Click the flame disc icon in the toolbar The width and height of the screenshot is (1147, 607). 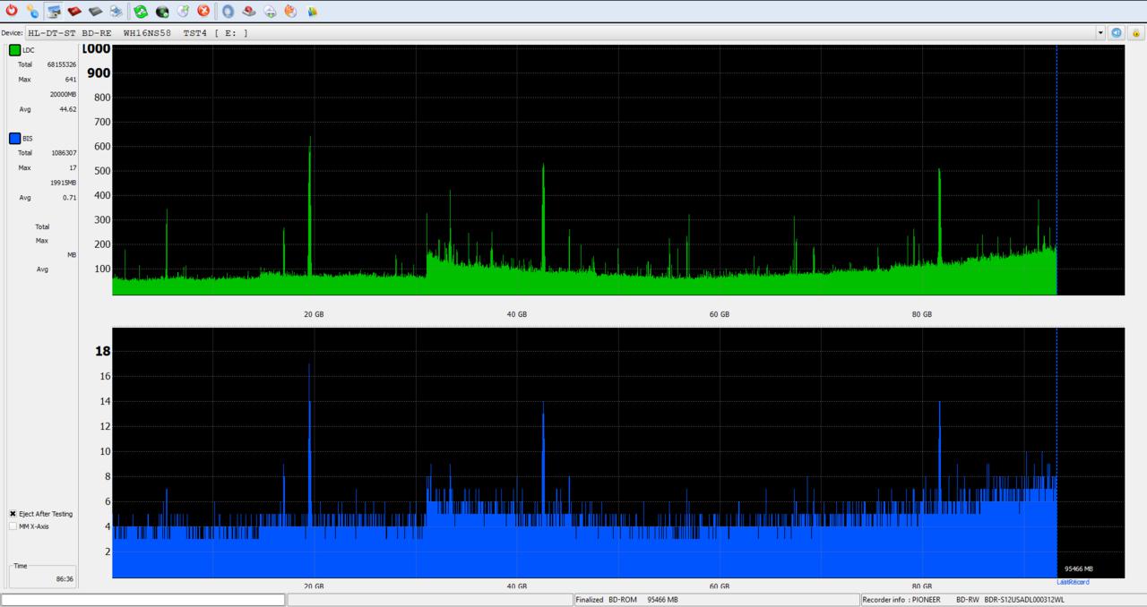[290, 11]
